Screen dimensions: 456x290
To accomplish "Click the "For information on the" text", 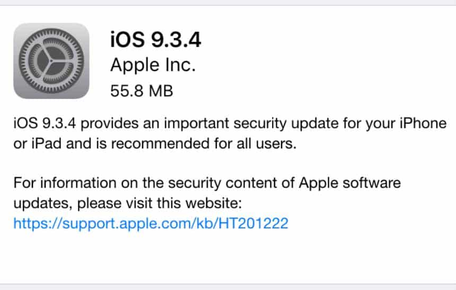I will pos(86,183).
